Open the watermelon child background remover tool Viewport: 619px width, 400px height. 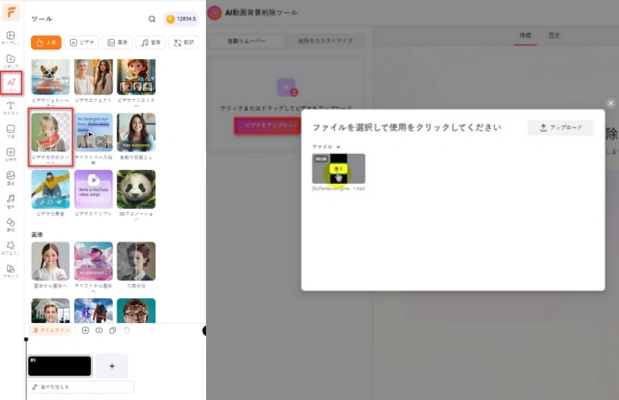(x=50, y=133)
